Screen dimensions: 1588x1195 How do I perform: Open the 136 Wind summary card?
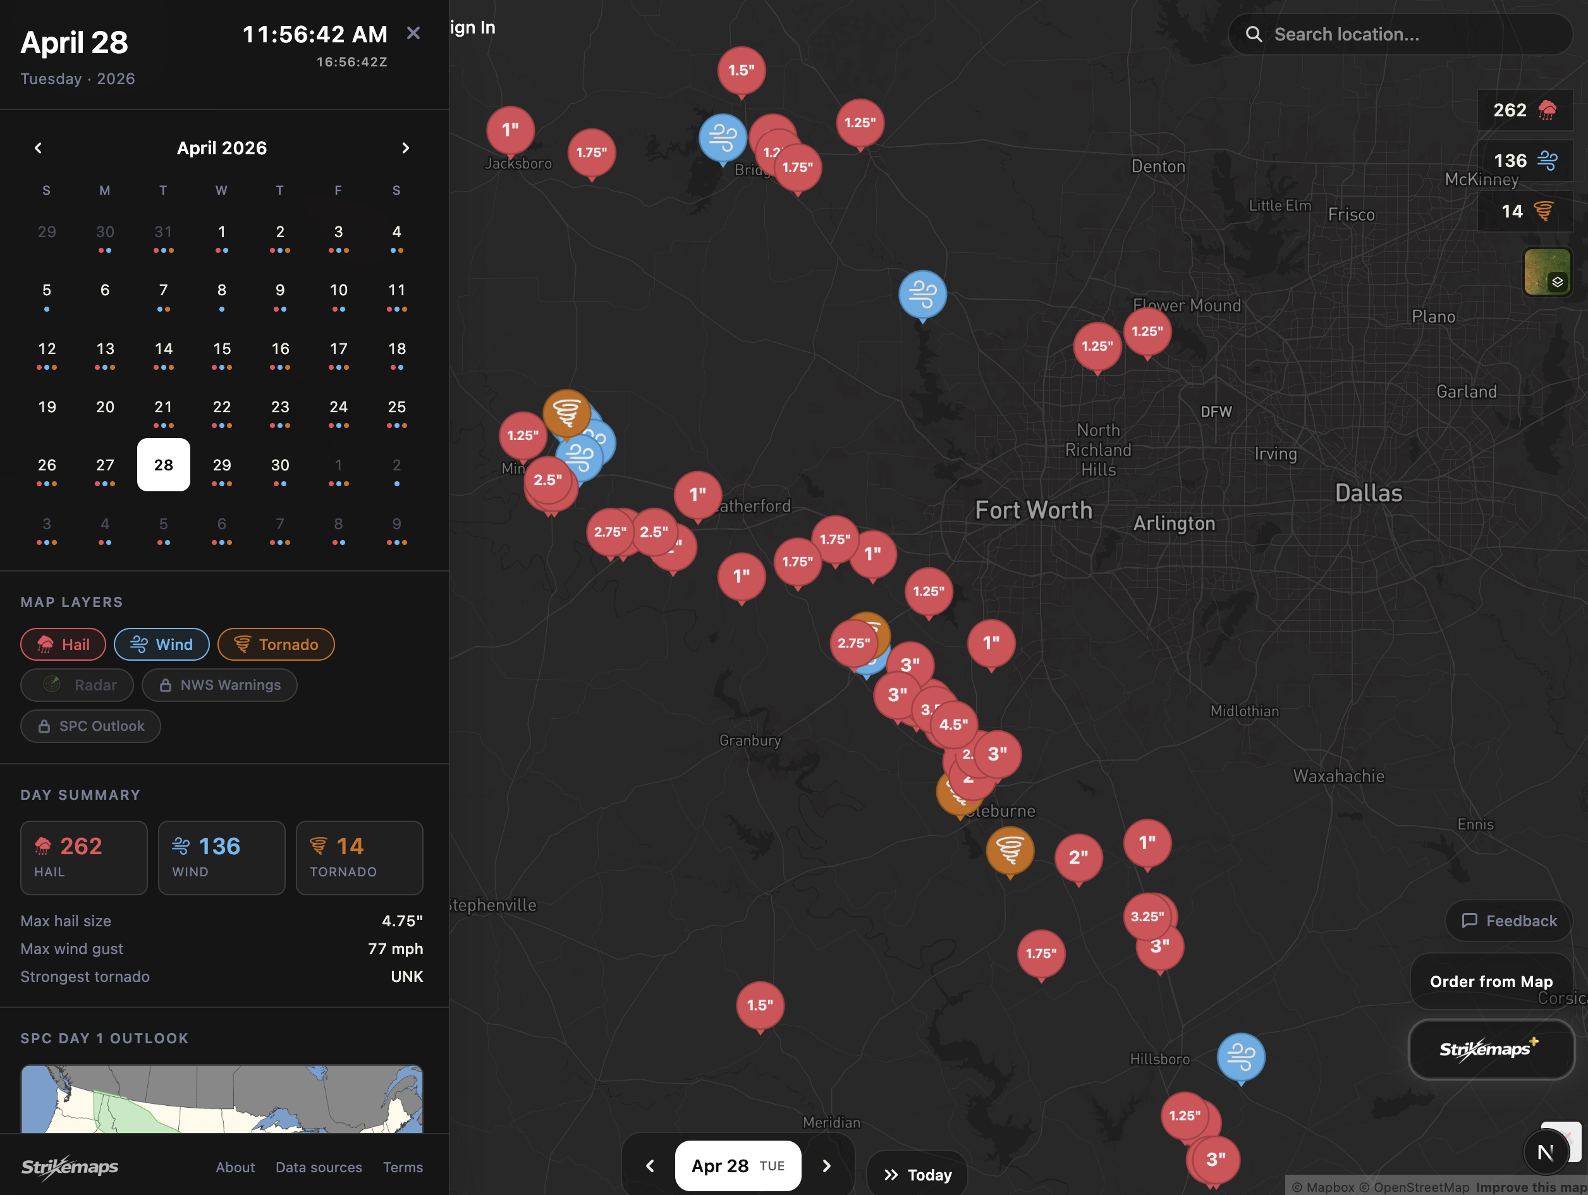tap(222, 858)
